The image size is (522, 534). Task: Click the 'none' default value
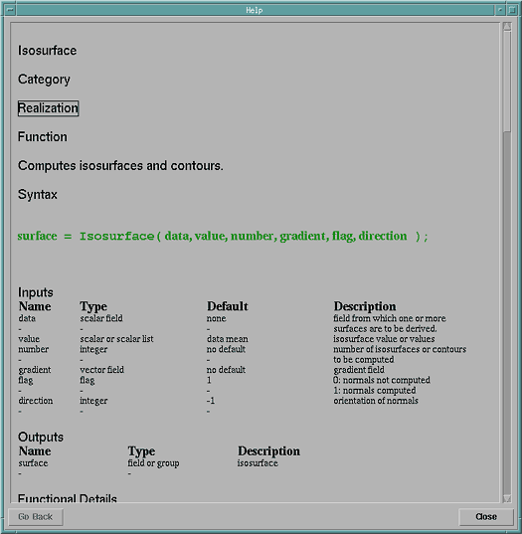[216, 318]
